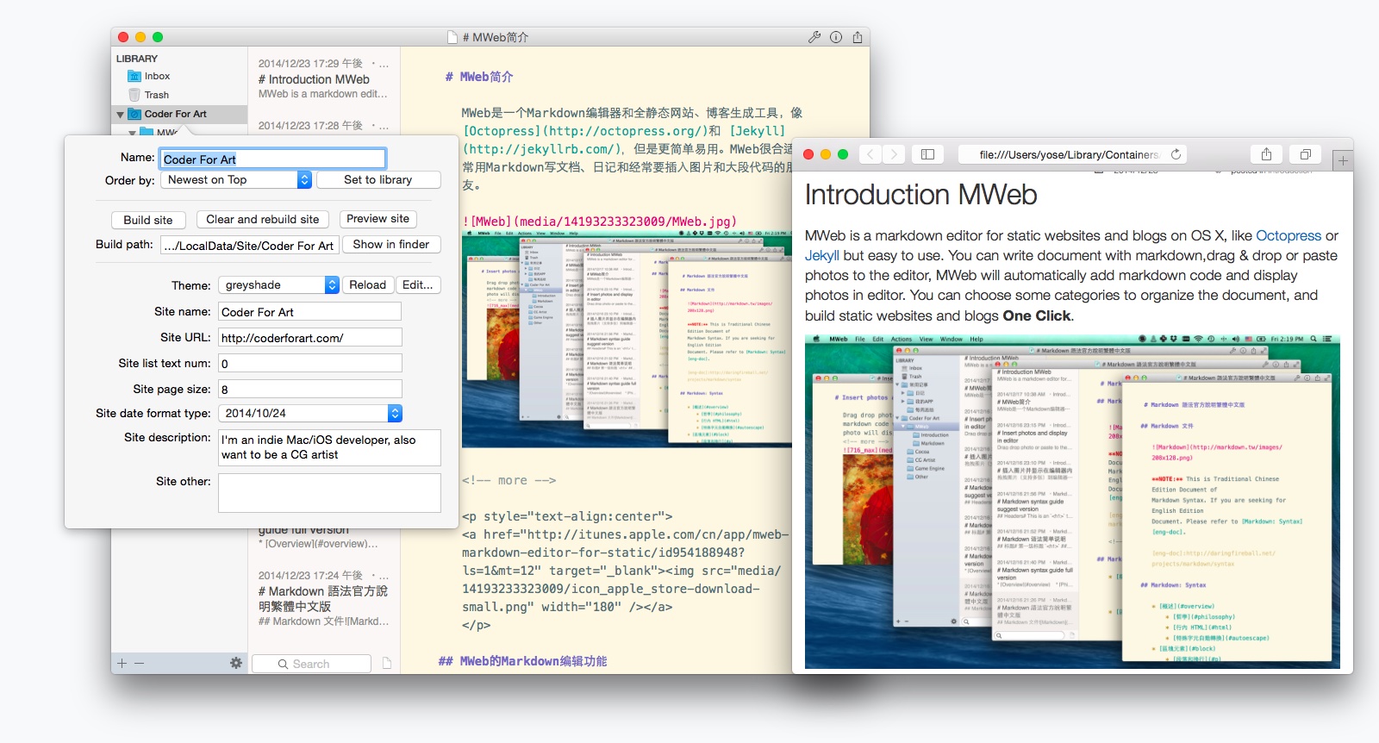Click the new document icon beside Search
Image resolution: width=1379 pixels, height=743 pixels.
[x=387, y=663]
